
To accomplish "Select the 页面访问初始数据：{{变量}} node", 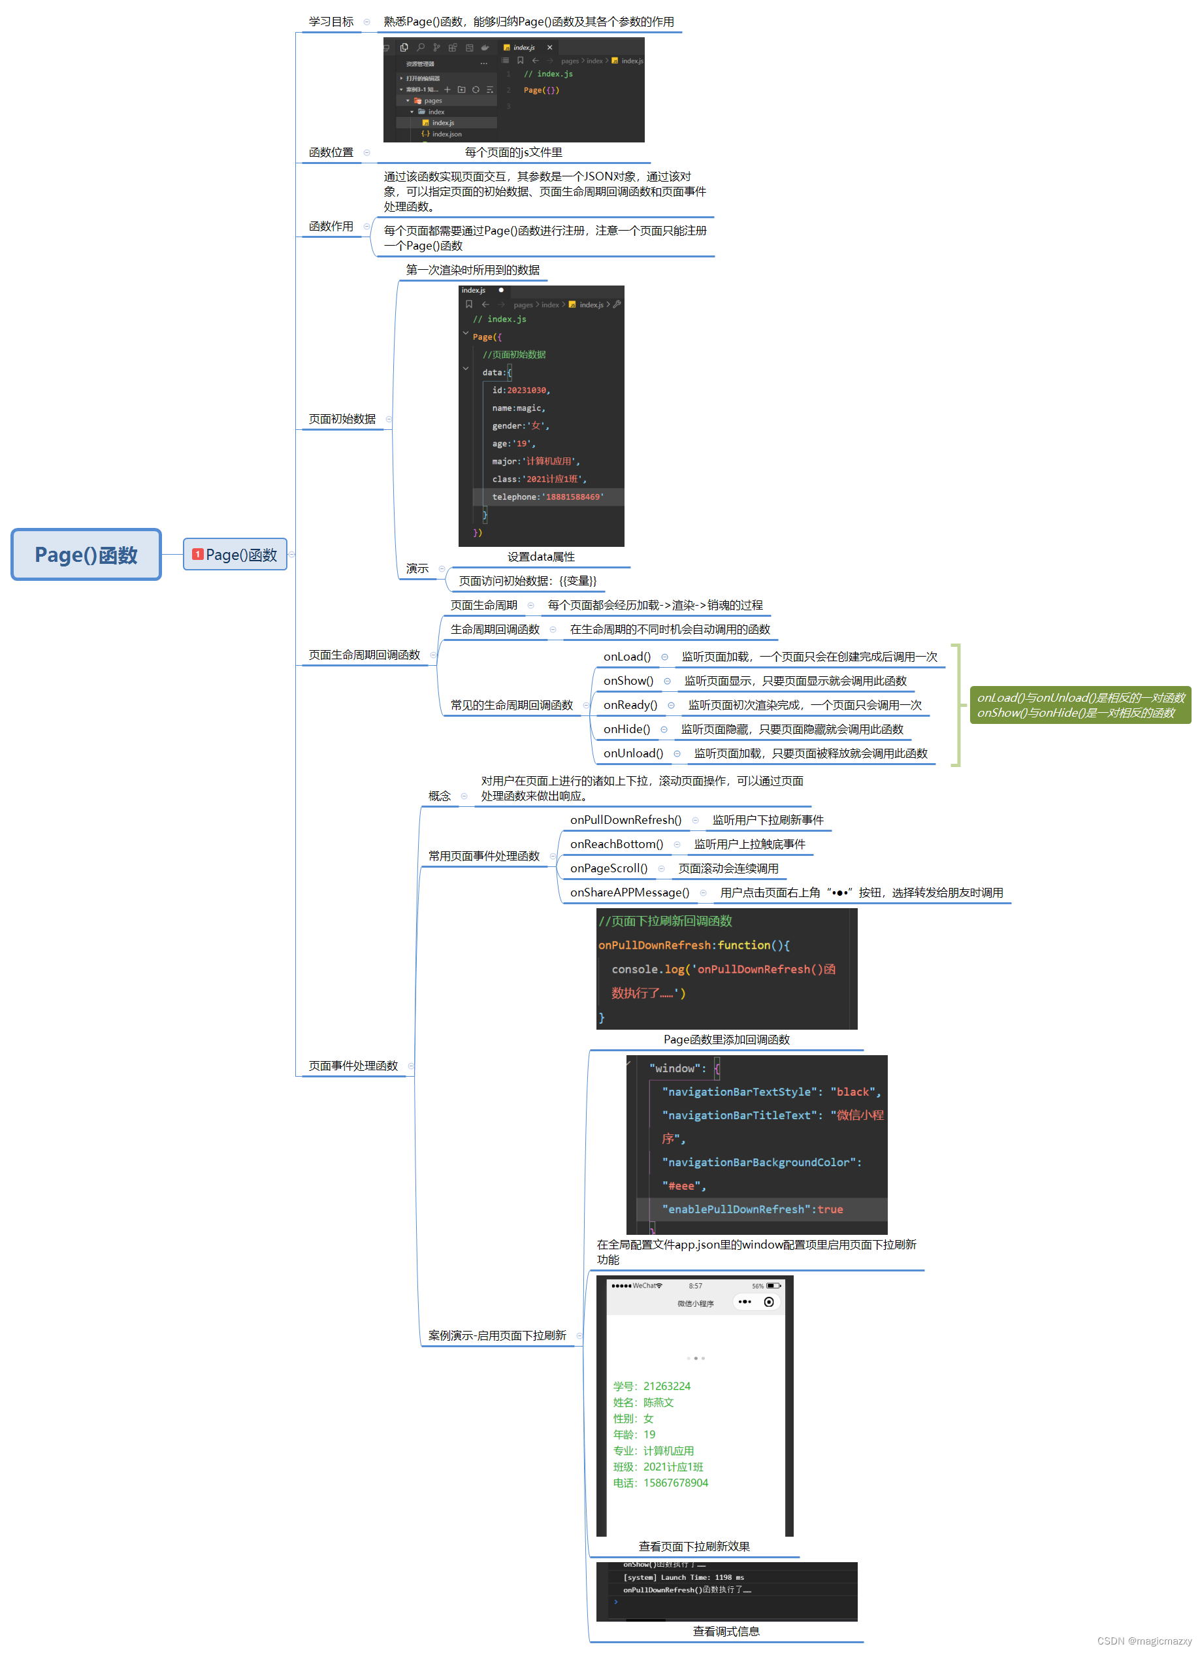I will pos(528,581).
